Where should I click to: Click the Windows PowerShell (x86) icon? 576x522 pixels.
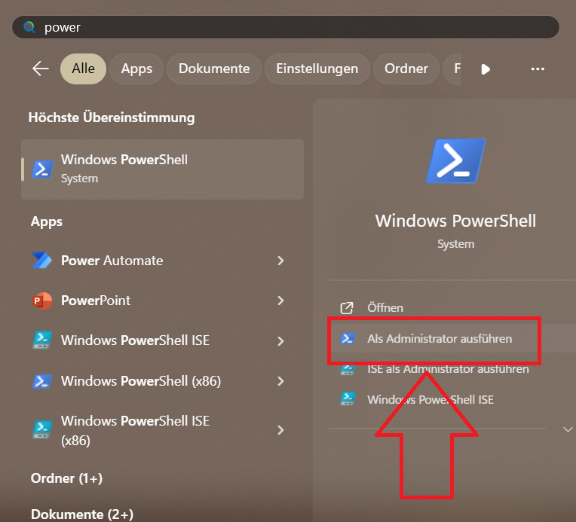tap(42, 381)
